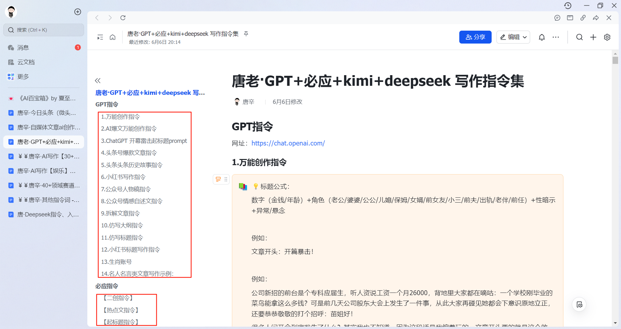The height and width of the screenshot is (329, 621).
Task: Jump to 11.仿写标题指令 in outline
Action: 122,238
